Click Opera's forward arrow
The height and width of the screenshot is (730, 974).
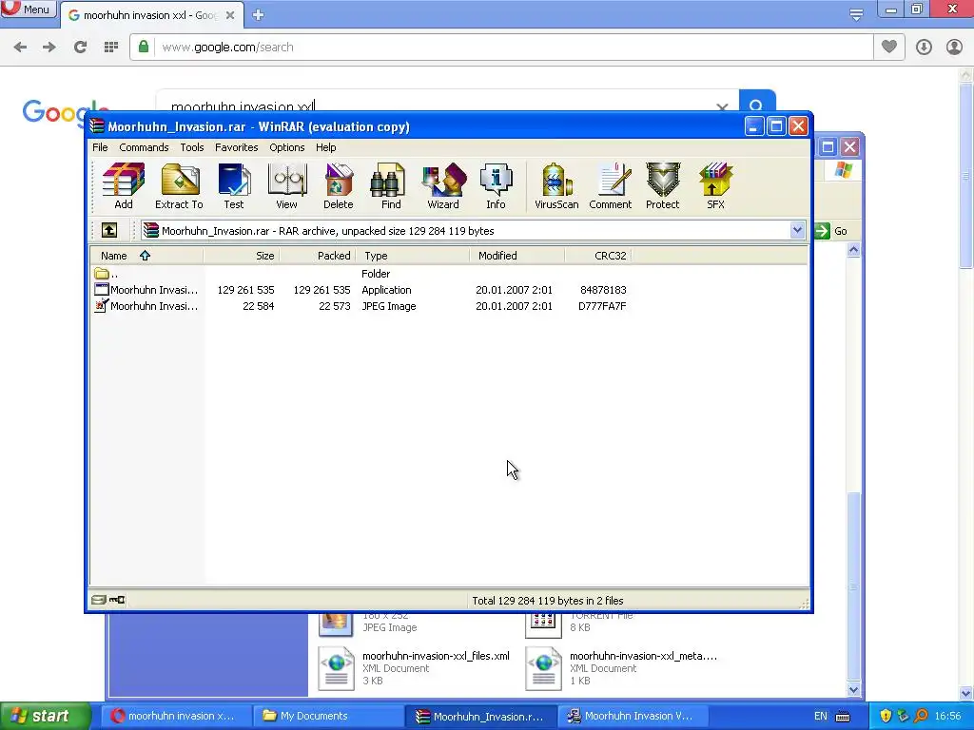[49, 48]
